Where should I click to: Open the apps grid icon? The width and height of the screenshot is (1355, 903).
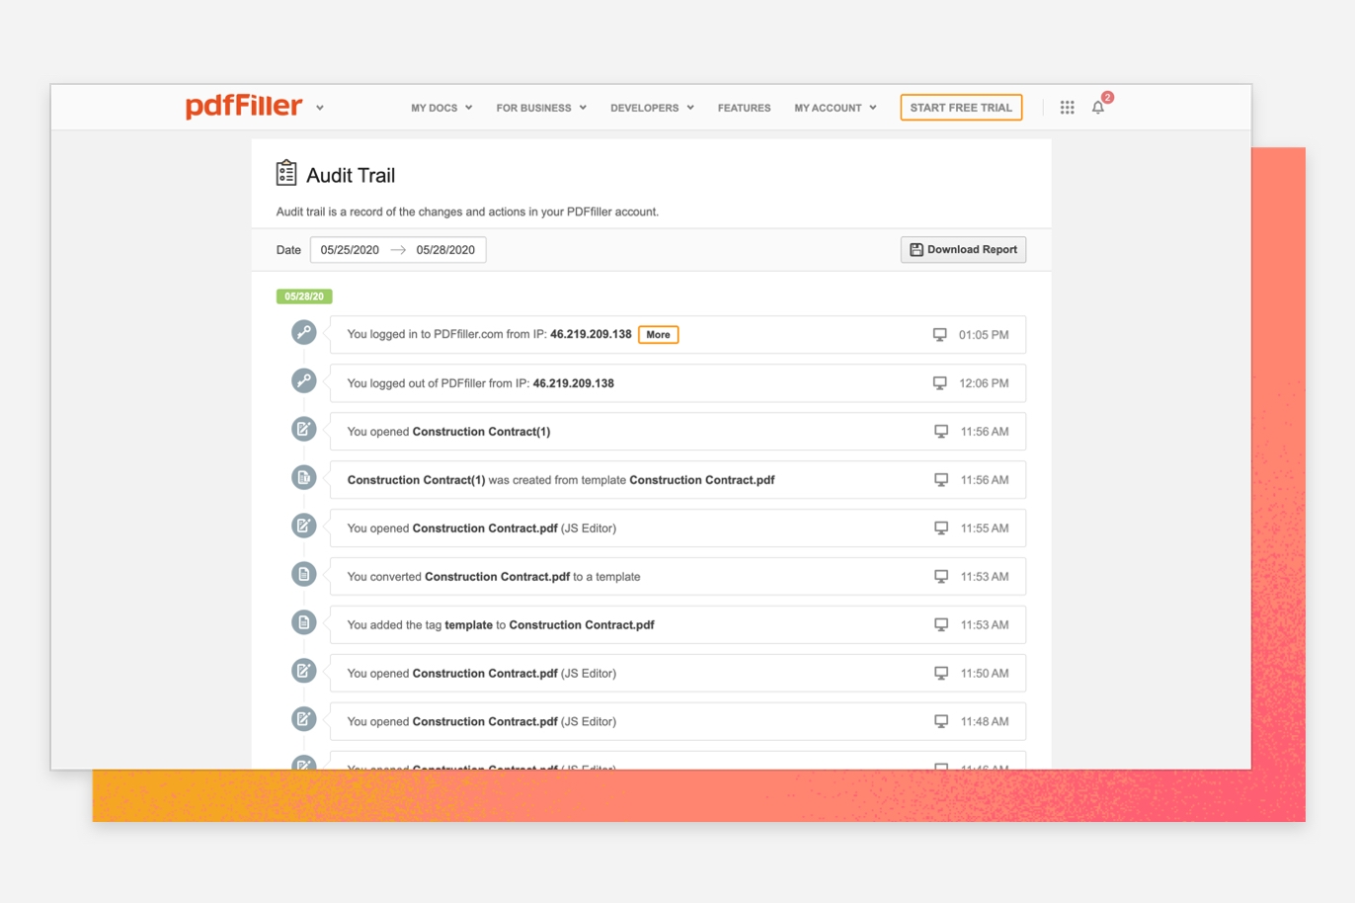[x=1067, y=108]
